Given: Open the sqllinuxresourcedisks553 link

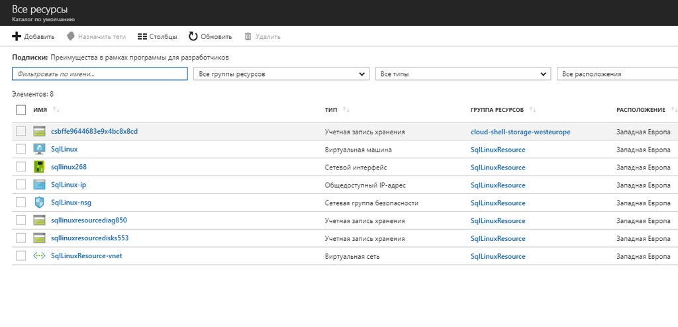Looking at the screenshot, I should click(90, 238).
